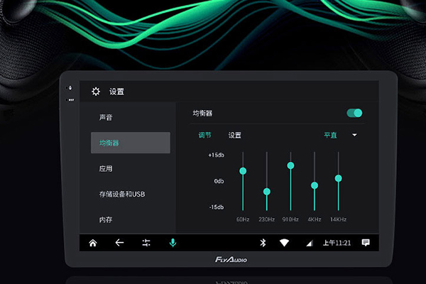Screen dimensions: 426x284
Task: Click the 14KHz frequency label
Action: click(x=338, y=219)
